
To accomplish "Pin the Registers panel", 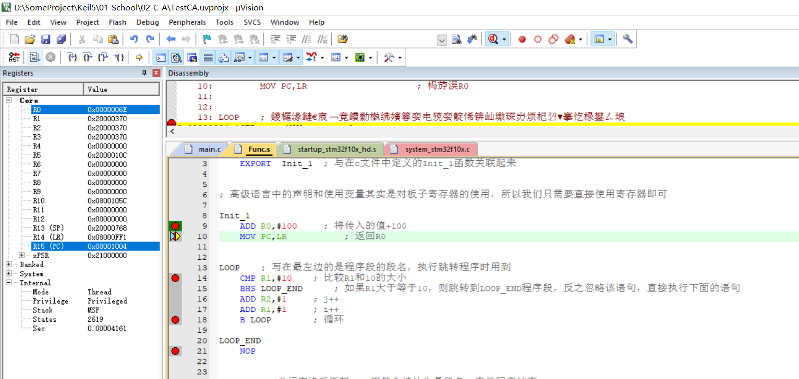I will 144,73.
